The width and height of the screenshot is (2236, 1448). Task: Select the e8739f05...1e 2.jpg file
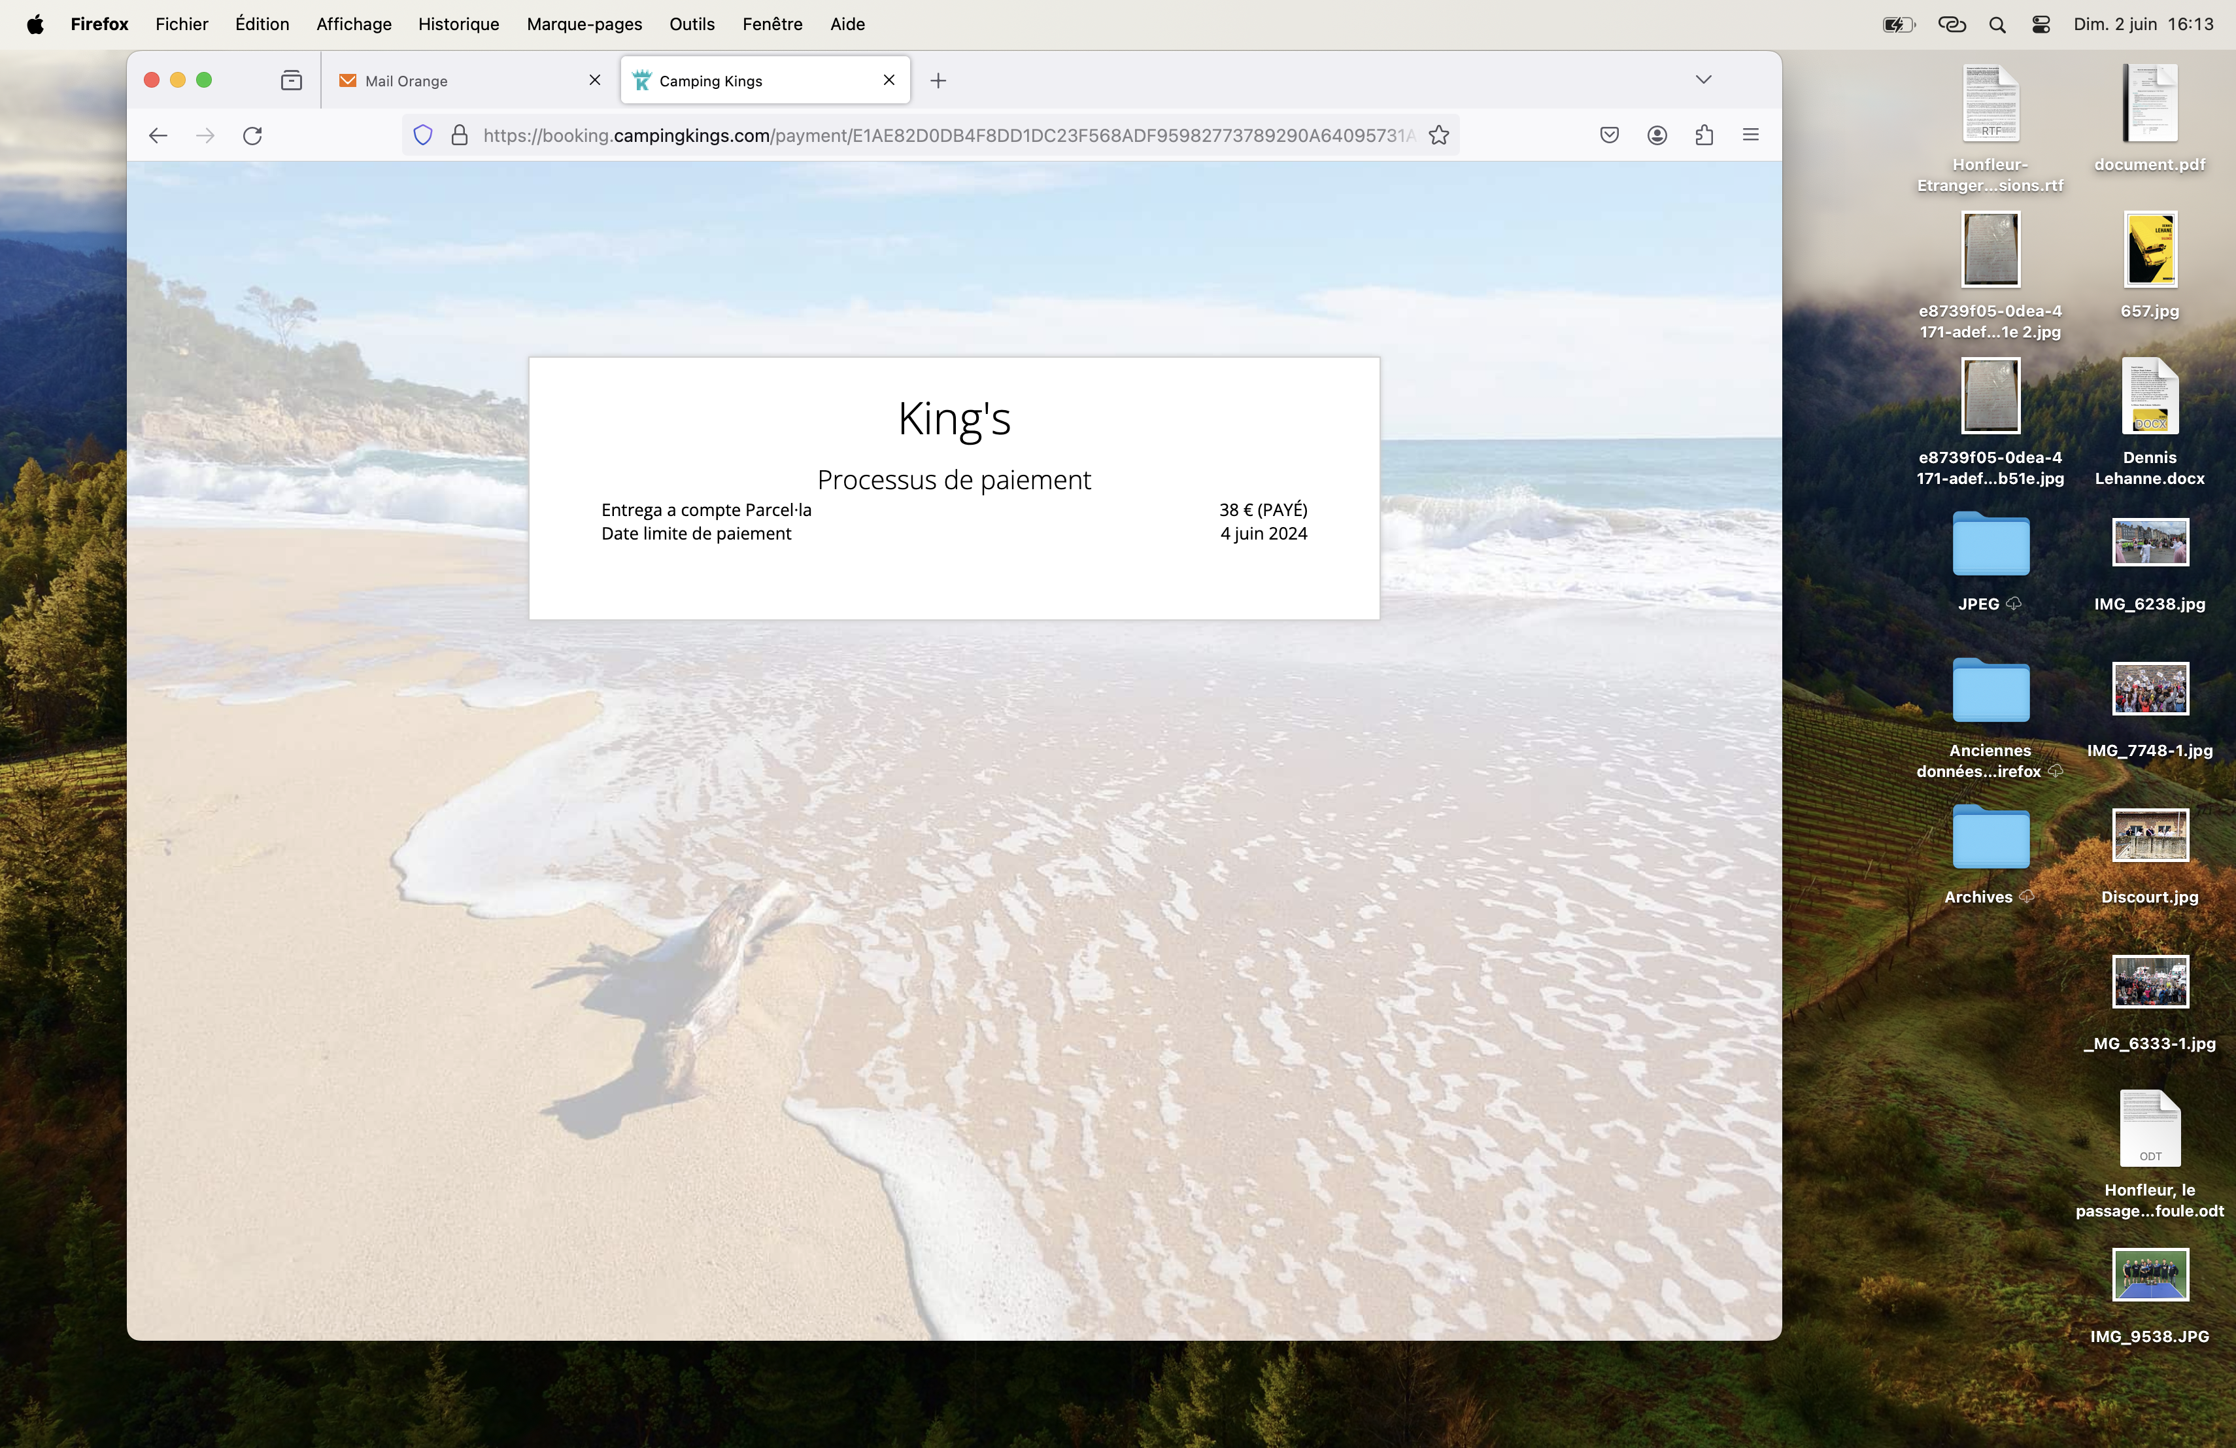[x=1990, y=275]
